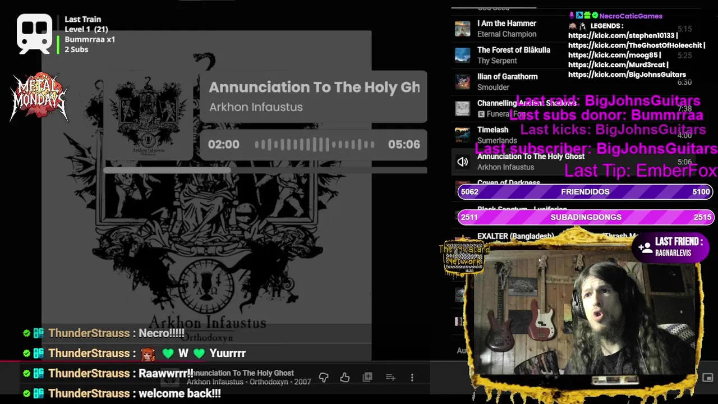Seek within the song overlay progress bar

pyautogui.click(x=265, y=170)
